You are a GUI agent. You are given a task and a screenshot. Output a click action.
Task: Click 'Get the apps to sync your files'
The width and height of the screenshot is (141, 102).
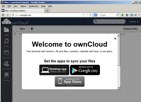[69, 61]
